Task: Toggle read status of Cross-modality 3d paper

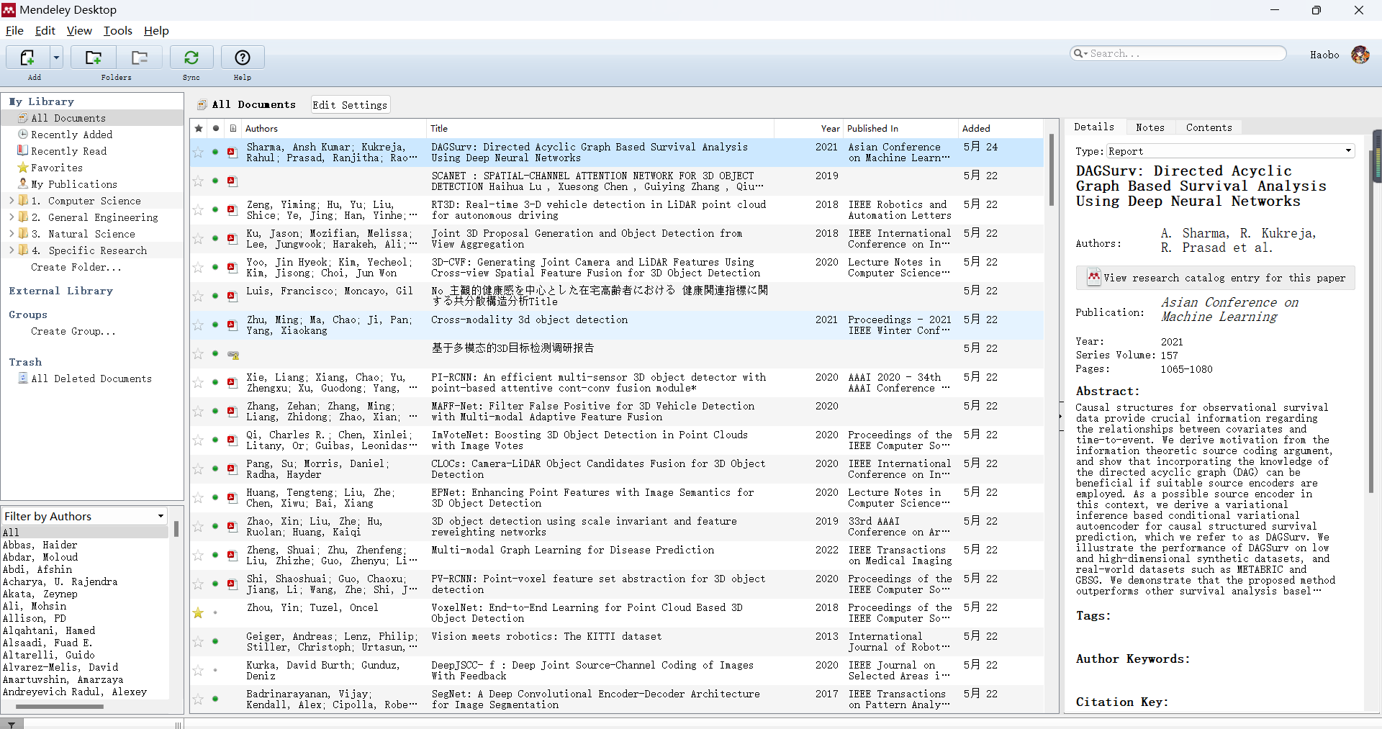Action: 215,325
